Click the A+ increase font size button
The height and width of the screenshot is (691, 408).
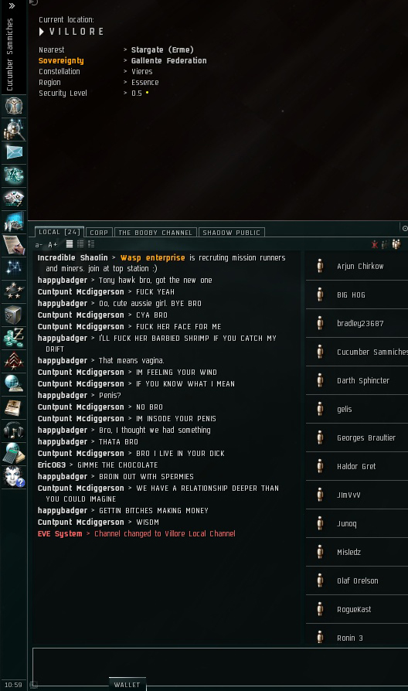pyautogui.click(x=53, y=244)
